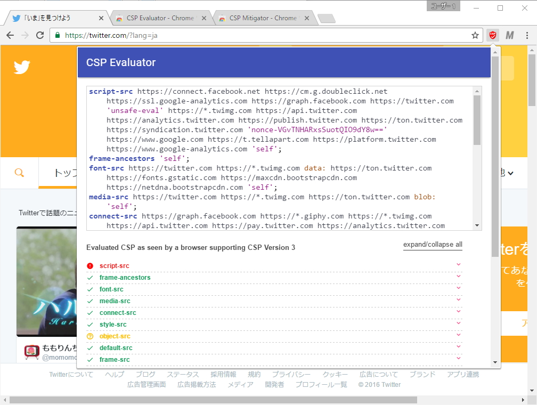Click the connect-src evaluation row label
Viewport: 537px width, 405px height.
(x=118, y=313)
